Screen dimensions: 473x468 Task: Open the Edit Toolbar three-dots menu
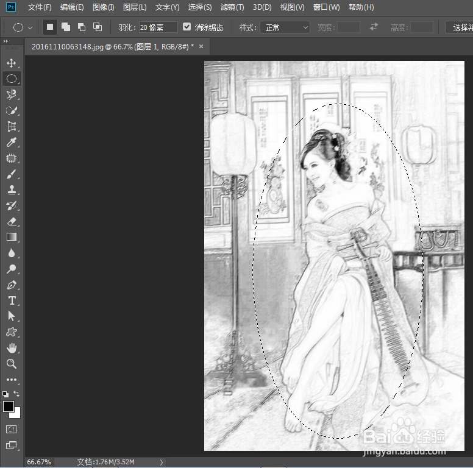[x=12, y=380]
